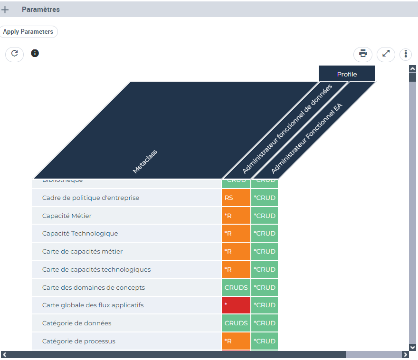Viewport: 418px width, 360px height.
Task: Open the three-dot more options menu
Action: (x=405, y=54)
